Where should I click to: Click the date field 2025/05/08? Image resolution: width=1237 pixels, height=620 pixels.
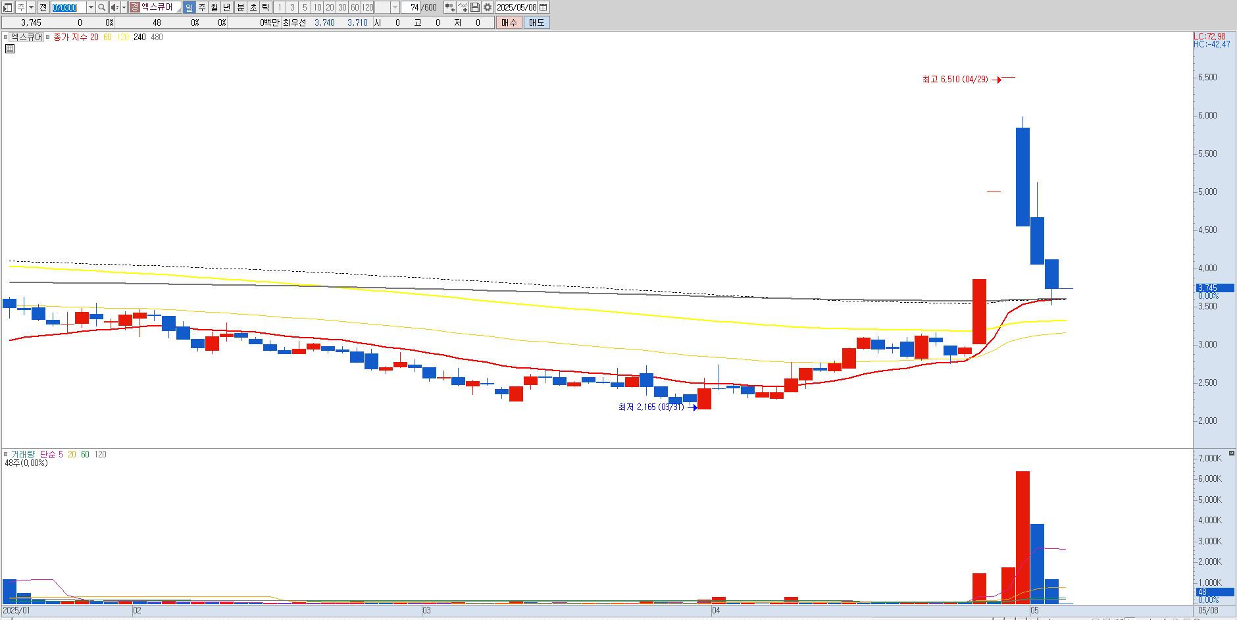click(x=517, y=7)
